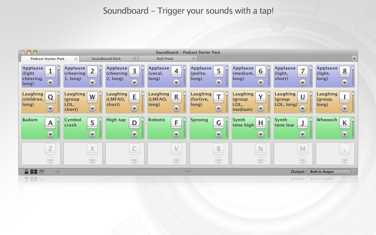Toggle the padlock lock icon
The width and height of the screenshot is (376, 235).
[x=26, y=172]
